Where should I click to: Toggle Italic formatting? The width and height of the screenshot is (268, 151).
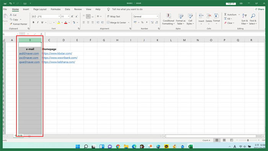click(x=38, y=22)
